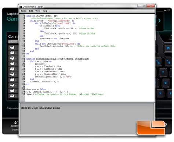Image resolution: width=174 pixels, height=142 pixels.
Task: Click the V key on keyboard image
Action: coord(160,93)
